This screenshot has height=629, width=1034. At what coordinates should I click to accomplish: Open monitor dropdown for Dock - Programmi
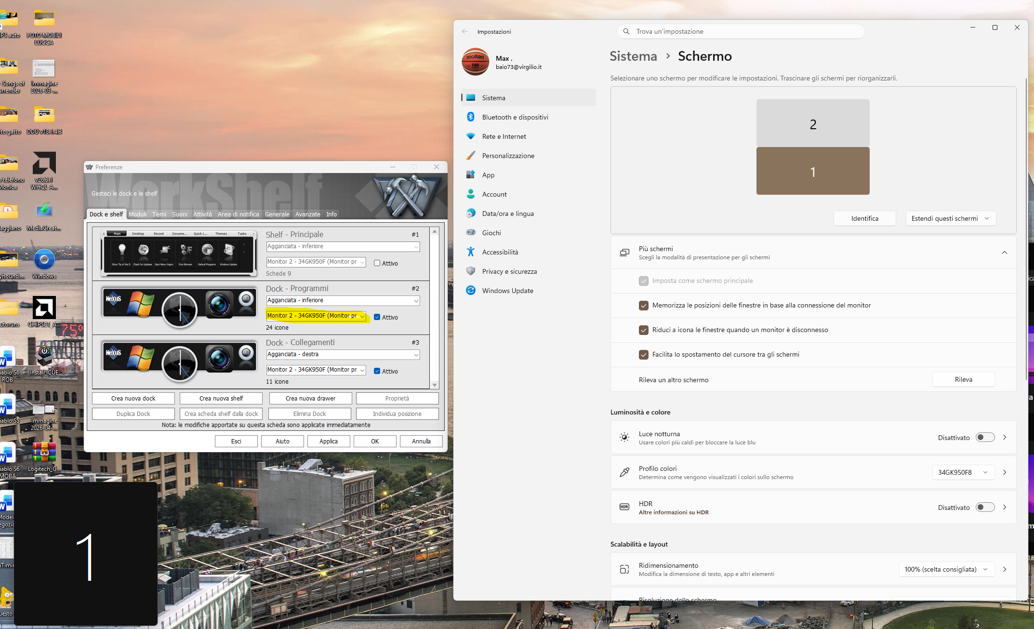316,316
